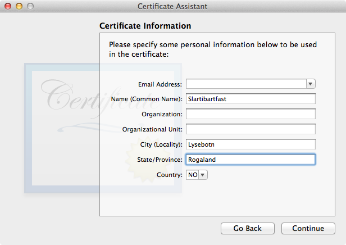
Task: Click the Certificate Information heading
Action: 145,26
